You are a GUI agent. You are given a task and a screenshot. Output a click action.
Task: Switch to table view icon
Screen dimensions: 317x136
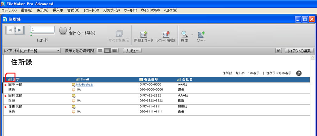pyautogui.click(x=114, y=51)
